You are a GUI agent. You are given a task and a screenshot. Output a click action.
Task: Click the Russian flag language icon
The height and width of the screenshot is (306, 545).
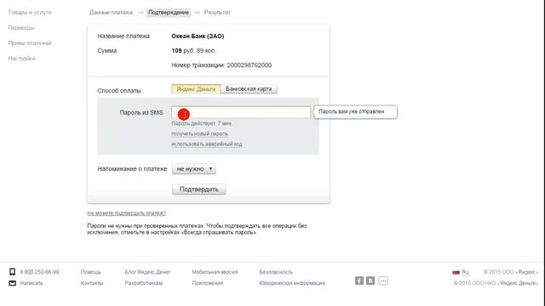[x=456, y=272]
